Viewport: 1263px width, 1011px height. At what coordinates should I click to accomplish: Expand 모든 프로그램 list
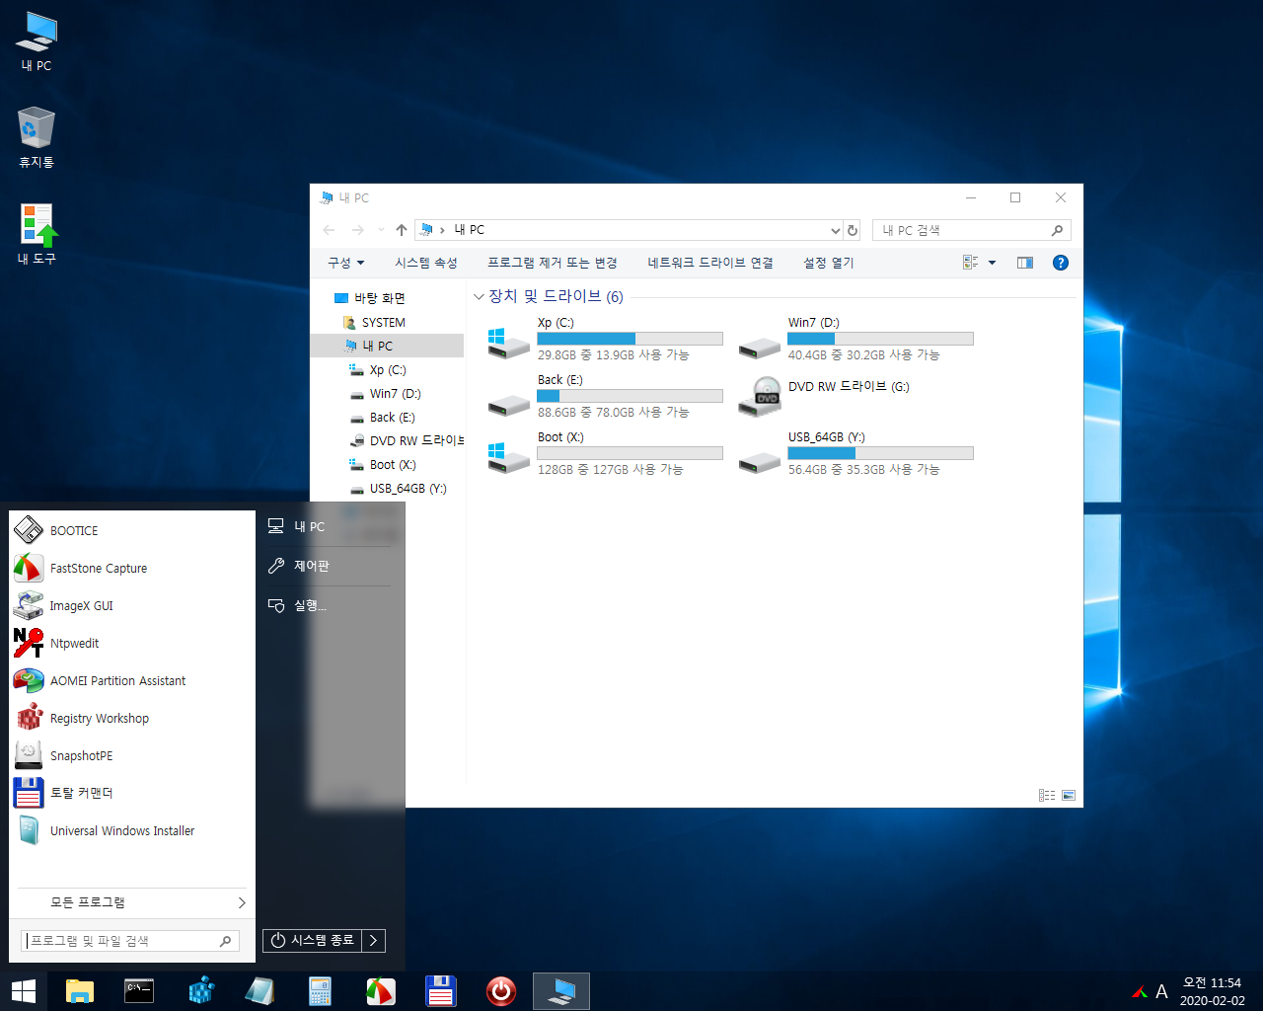[132, 902]
